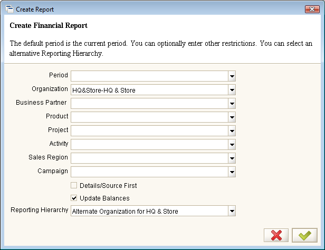Expand the Organization dropdown arrow
The image size is (325, 250).
(x=232, y=90)
